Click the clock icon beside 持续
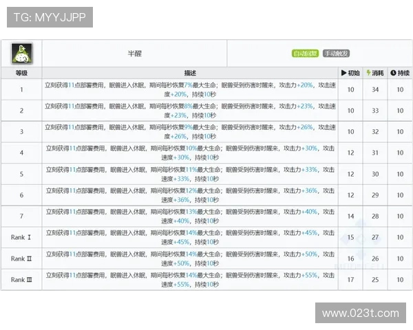The width and height of the screenshot is (413, 330). pyautogui.click(x=393, y=73)
